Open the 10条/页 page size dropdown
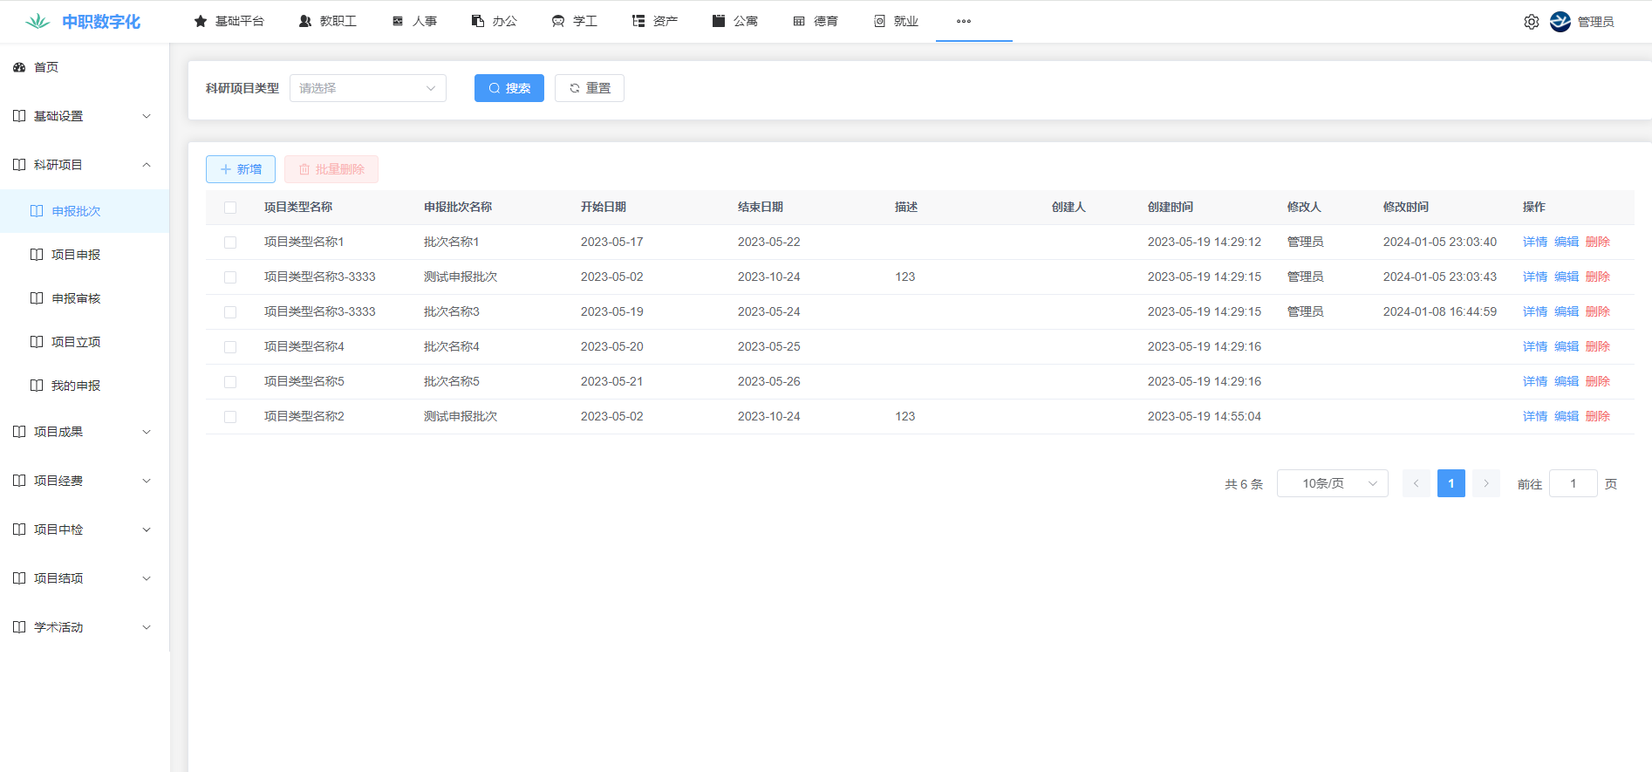Viewport: 1652px width, 772px height. pyautogui.click(x=1332, y=483)
